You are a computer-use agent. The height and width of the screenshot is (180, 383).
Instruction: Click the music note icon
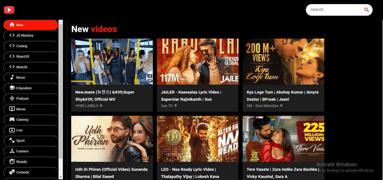click(x=12, y=77)
